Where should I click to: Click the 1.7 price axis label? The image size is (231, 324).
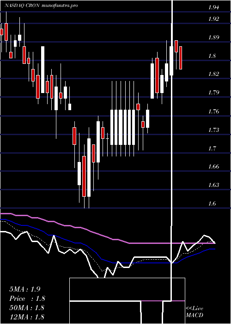(x=212, y=149)
